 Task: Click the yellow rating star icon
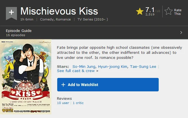pyautogui.click(x=140, y=11)
